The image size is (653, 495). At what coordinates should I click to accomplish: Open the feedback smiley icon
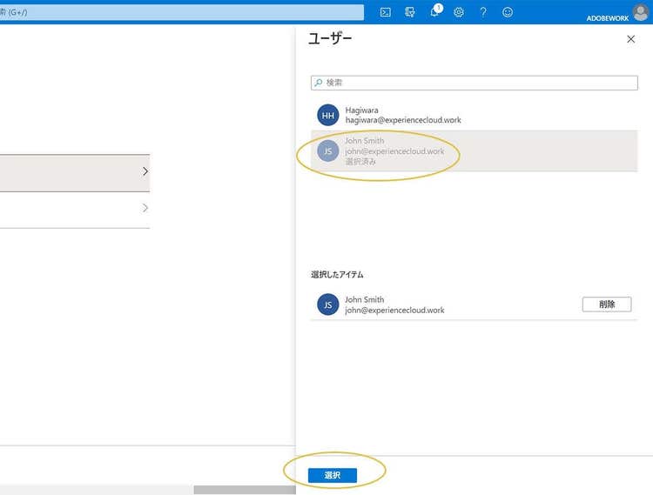[508, 12]
